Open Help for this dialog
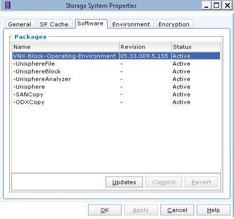Screen dimensions: 234x219 pyautogui.click(x=213, y=210)
